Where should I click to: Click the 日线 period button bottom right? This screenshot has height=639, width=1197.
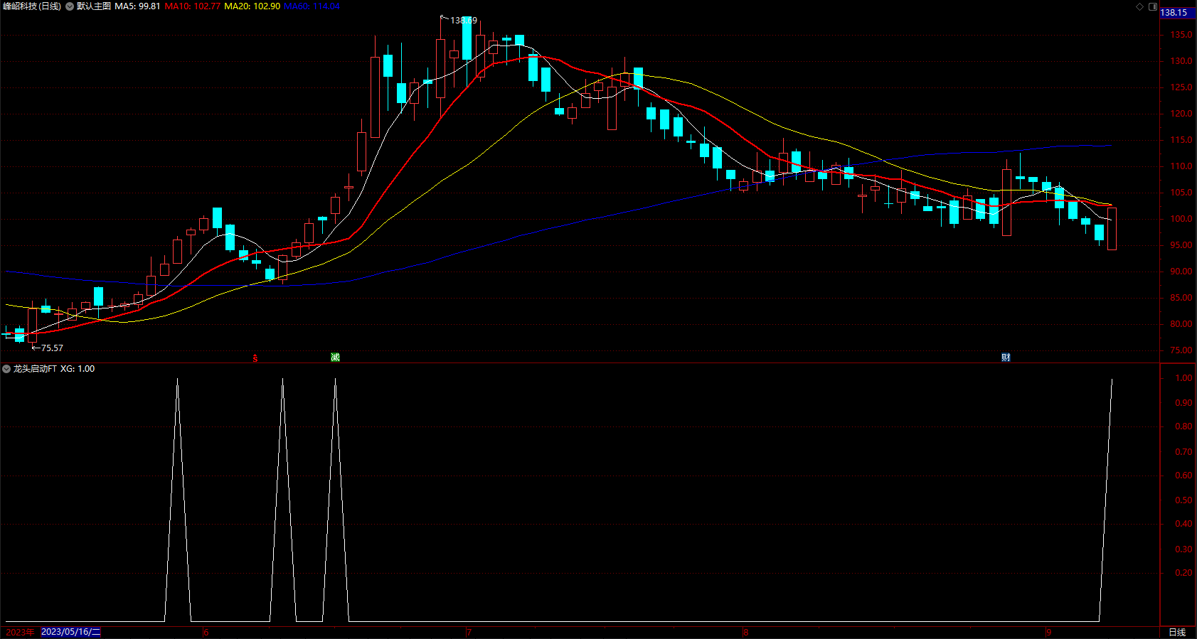1177,633
